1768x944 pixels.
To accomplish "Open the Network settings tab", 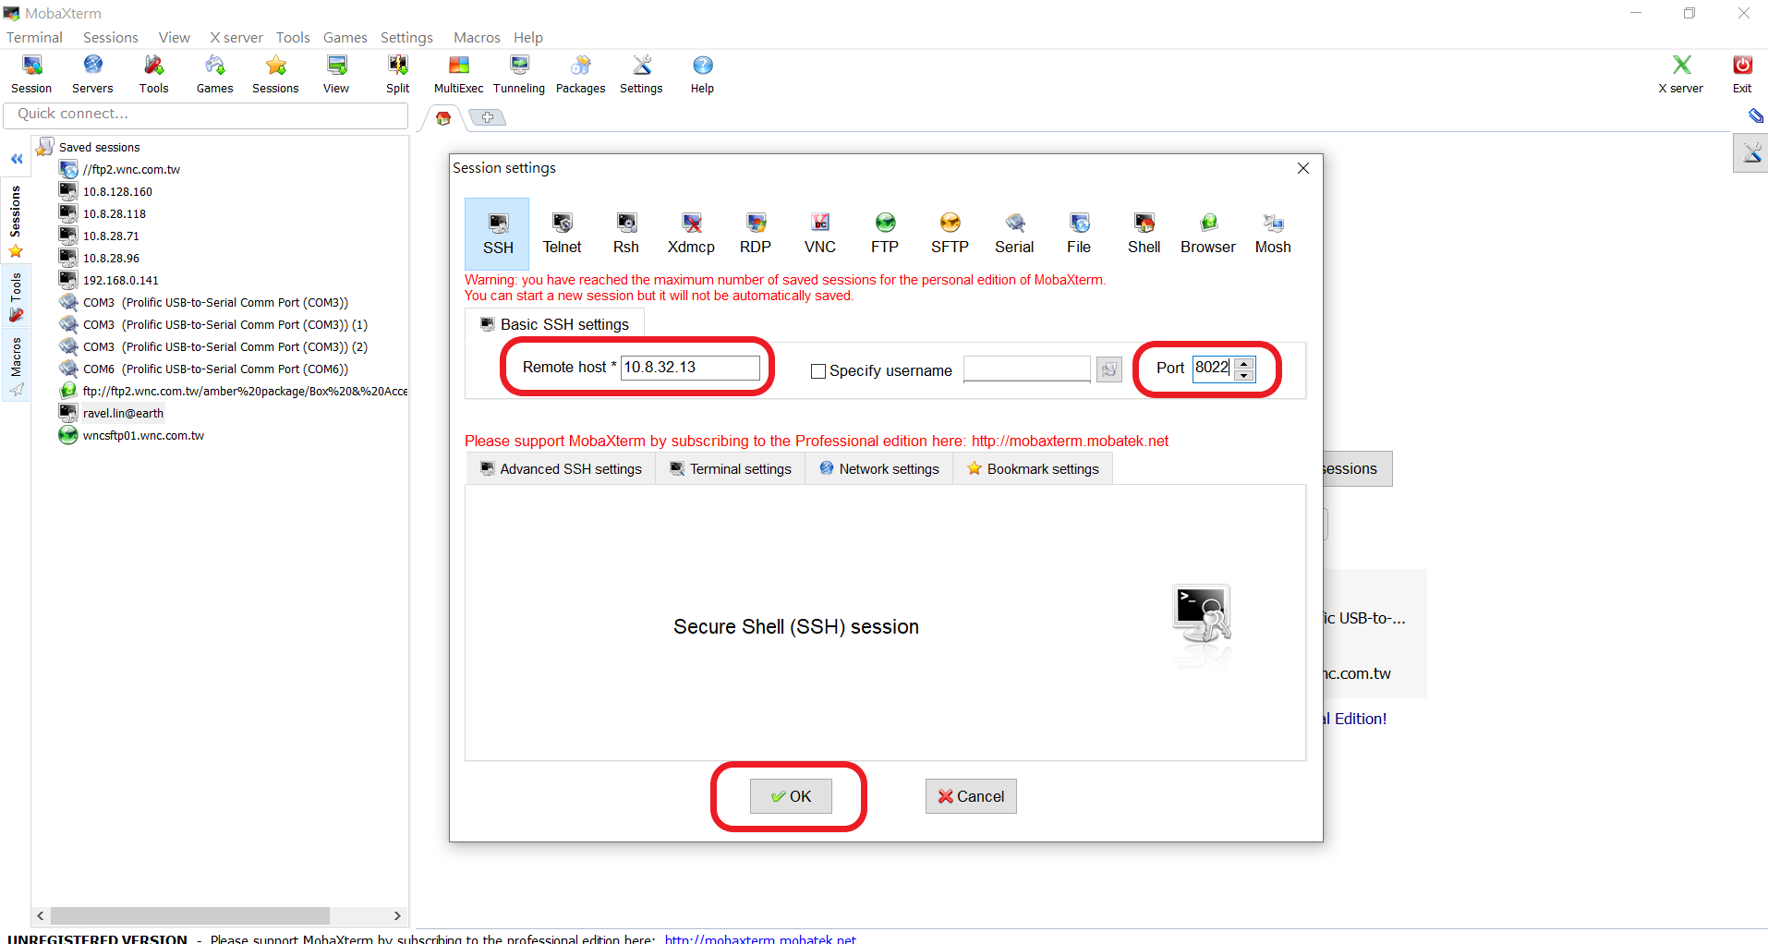I will click(878, 469).
